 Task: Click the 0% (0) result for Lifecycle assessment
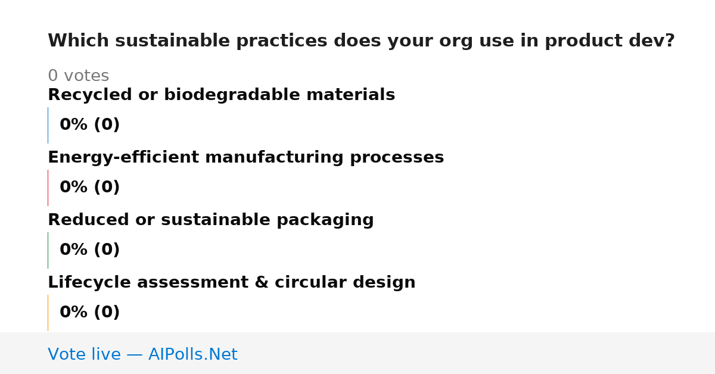click(89, 313)
